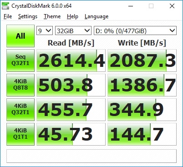Expand the 32GiB test size dropdown

point(73,30)
